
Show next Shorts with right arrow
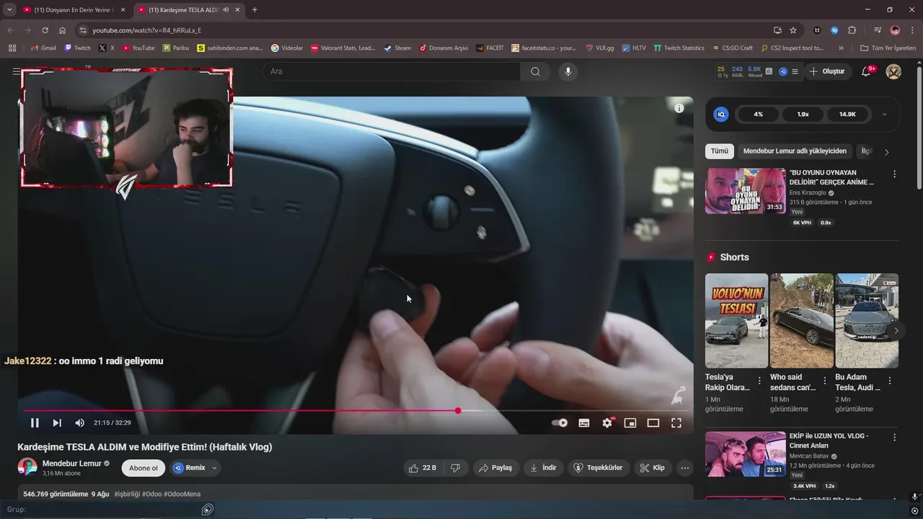896,331
